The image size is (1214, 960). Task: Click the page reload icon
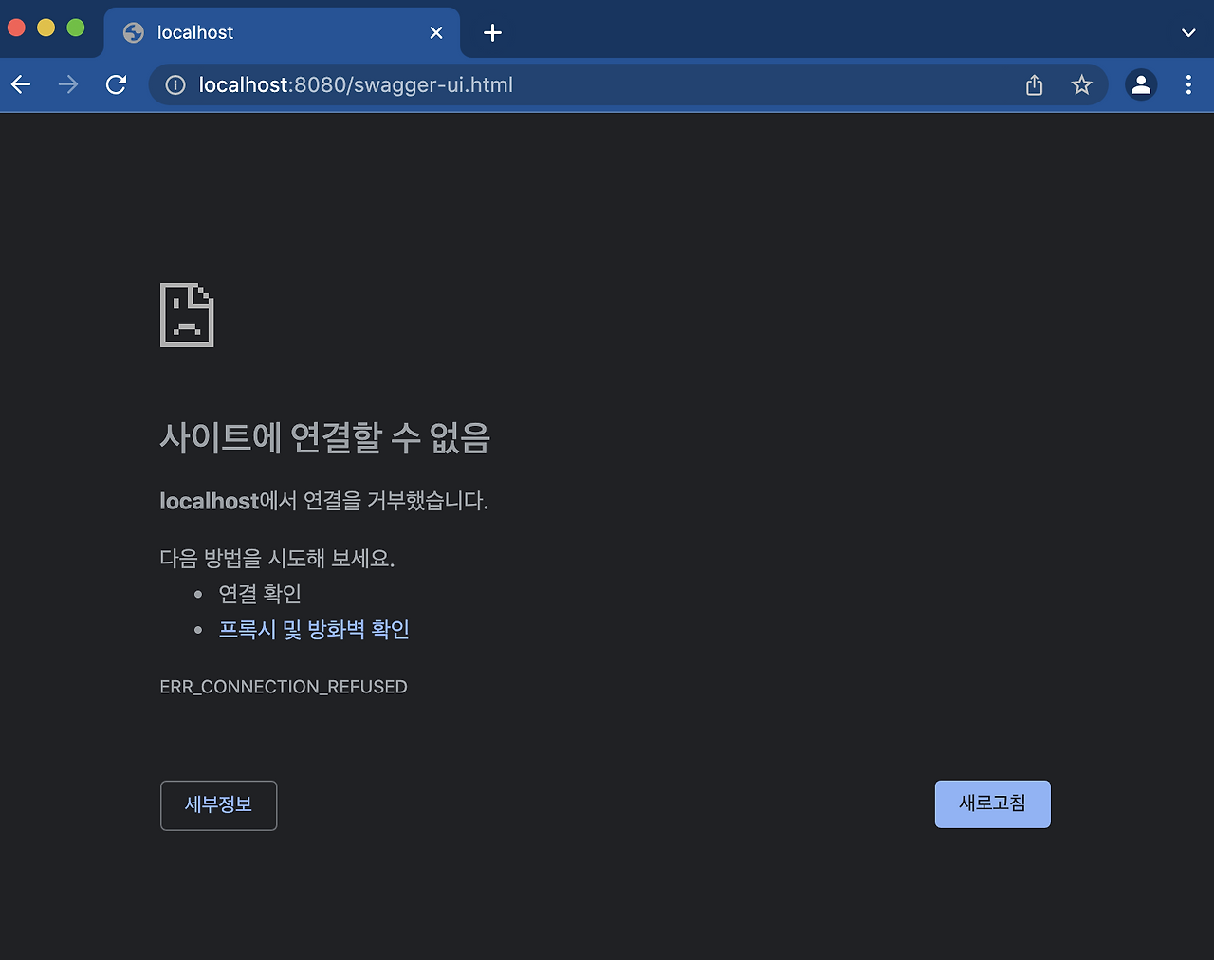[x=116, y=84]
